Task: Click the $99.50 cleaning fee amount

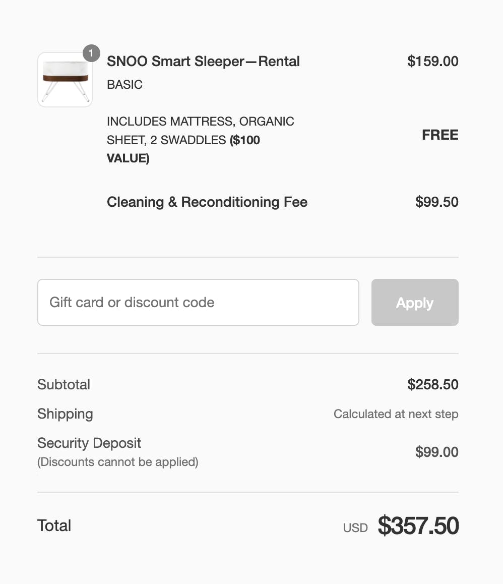Action: [x=436, y=202]
